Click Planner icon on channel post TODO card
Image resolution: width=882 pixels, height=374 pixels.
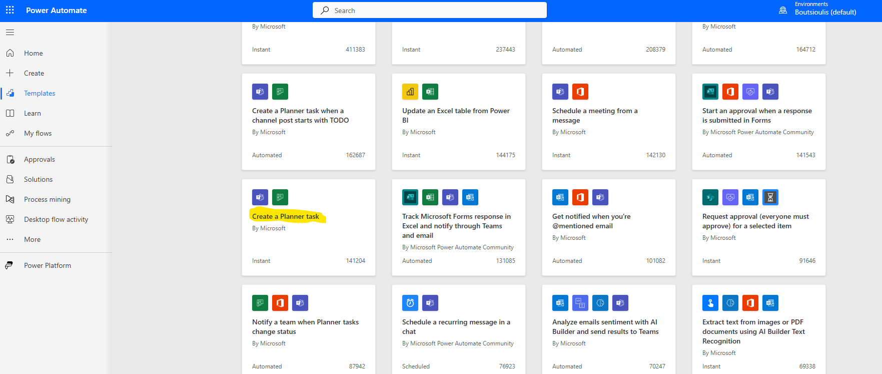pyautogui.click(x=280, y=92)
